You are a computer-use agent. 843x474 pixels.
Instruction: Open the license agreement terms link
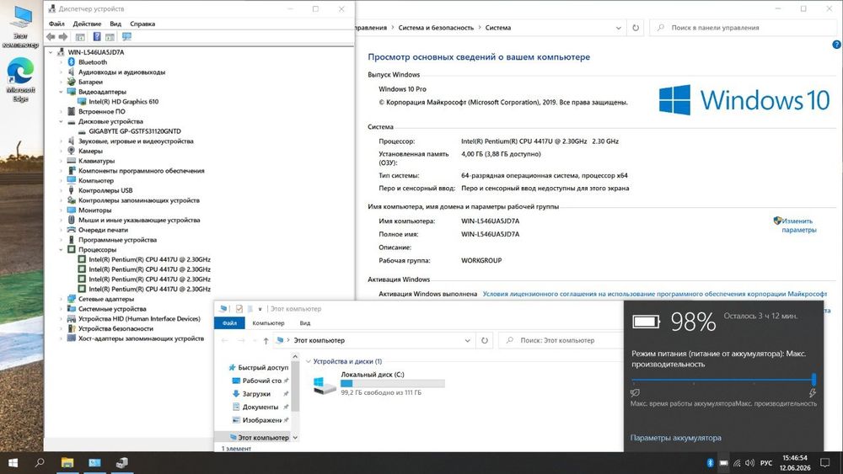654,294
